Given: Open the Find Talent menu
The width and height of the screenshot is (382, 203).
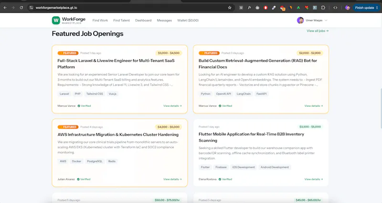Looking at the screenshot, I should (121, 20).
